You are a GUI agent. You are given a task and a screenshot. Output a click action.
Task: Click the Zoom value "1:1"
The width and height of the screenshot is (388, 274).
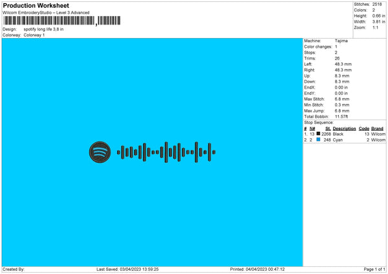click(375, 27)
